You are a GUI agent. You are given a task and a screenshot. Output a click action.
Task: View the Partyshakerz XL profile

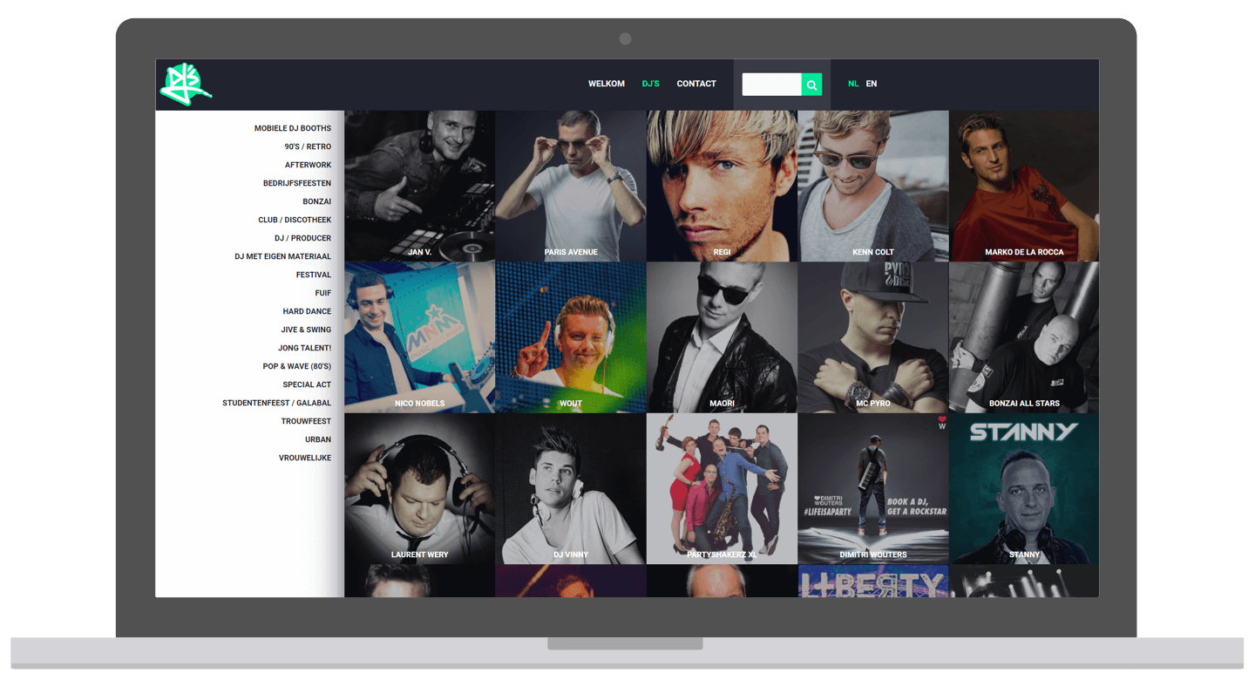pyautogui.click(x=722, y=488)
